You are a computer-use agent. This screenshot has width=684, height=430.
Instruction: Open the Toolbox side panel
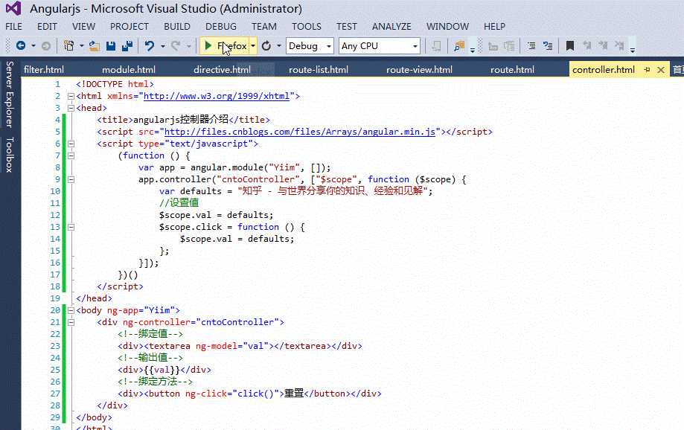9,155
